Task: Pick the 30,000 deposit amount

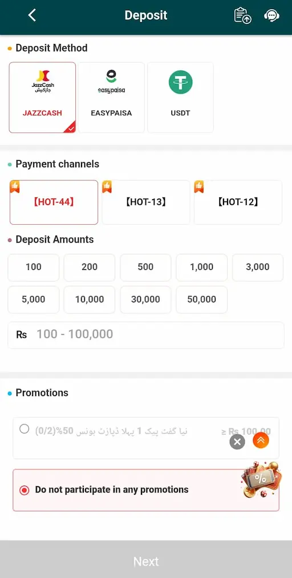Action: [145, 300]
